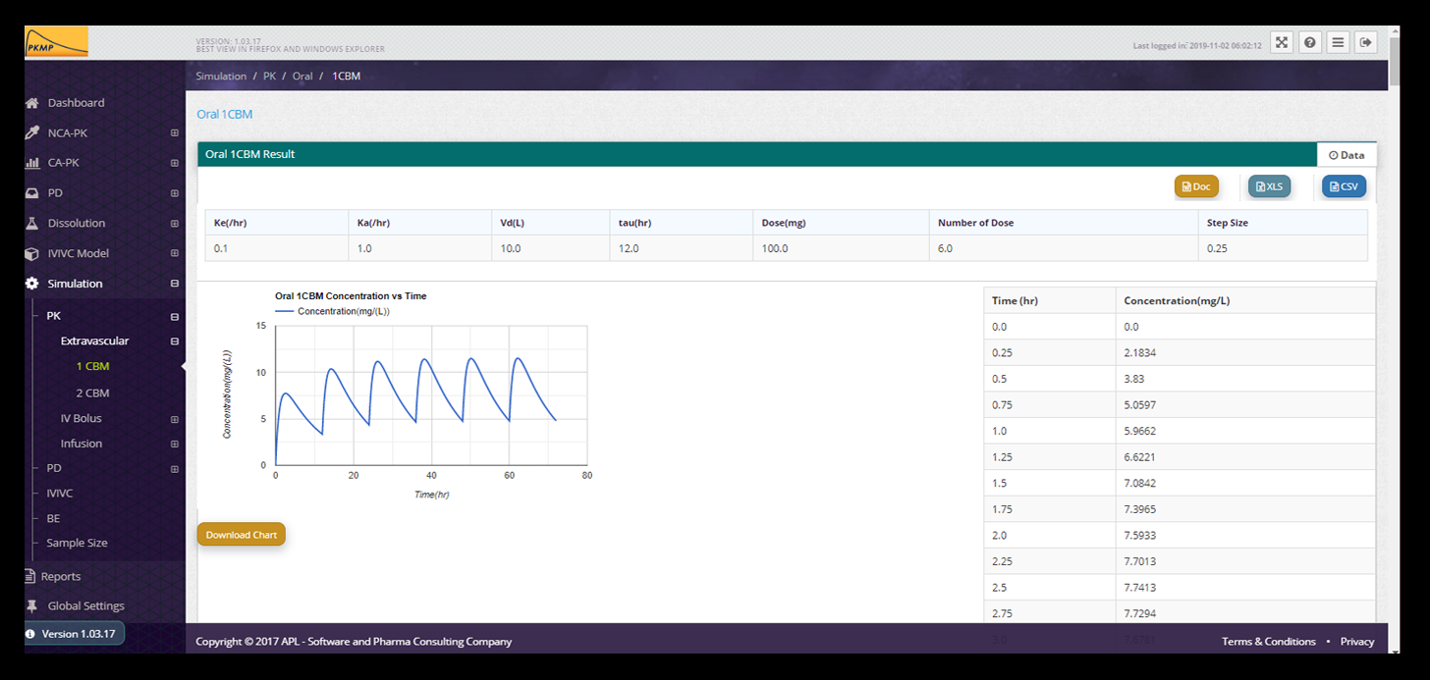Image resolution: width=1430 pixels, height=680 pixels.
Task: Export results with the Doc button
Action: click(x=1195, y=186)
